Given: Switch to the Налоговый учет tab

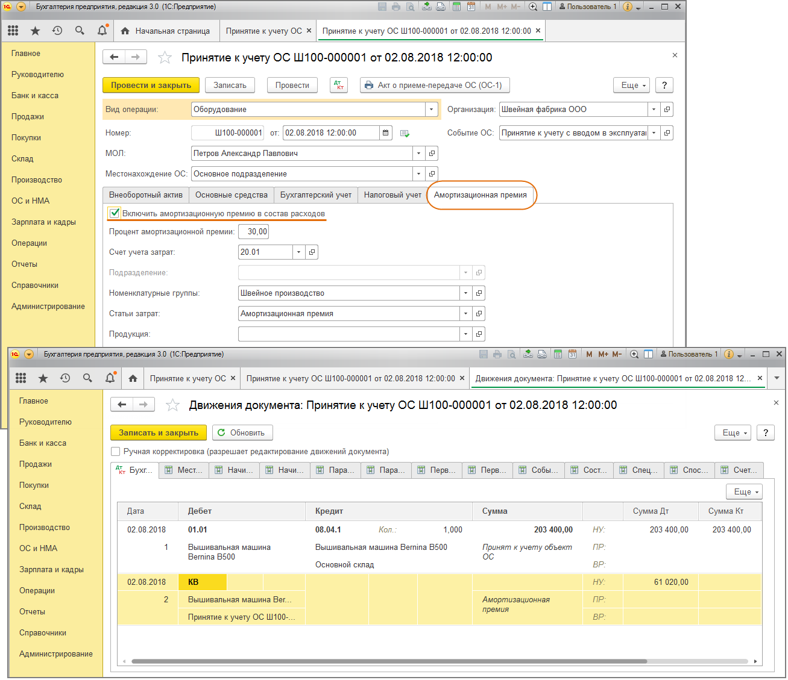Looking at the screenshot, I should [392, 195].
